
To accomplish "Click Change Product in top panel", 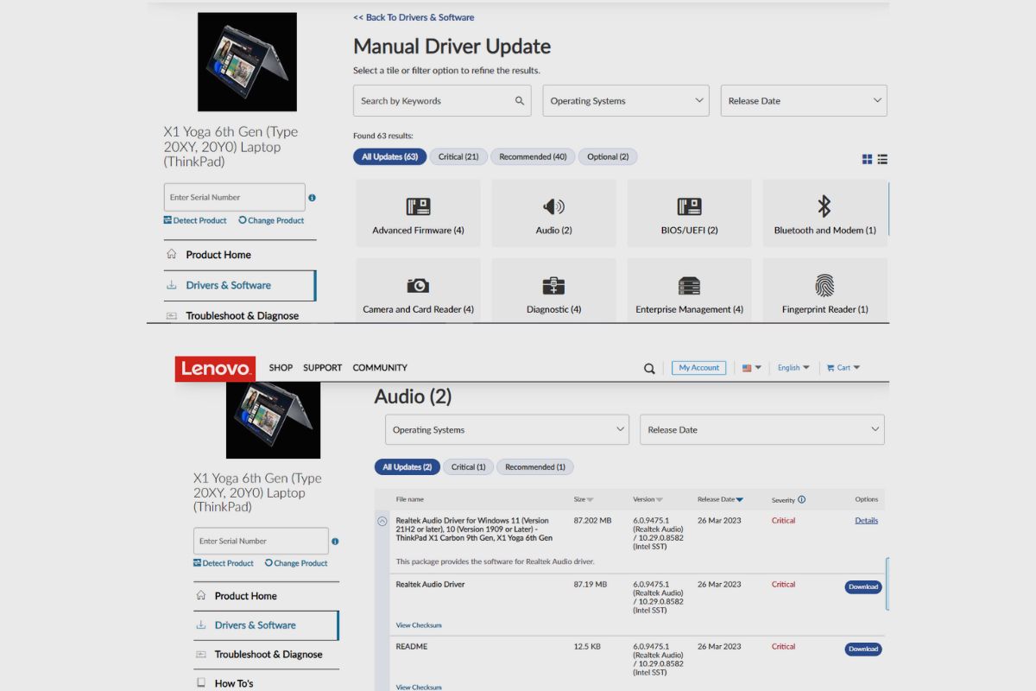I will tap(271, 220).
